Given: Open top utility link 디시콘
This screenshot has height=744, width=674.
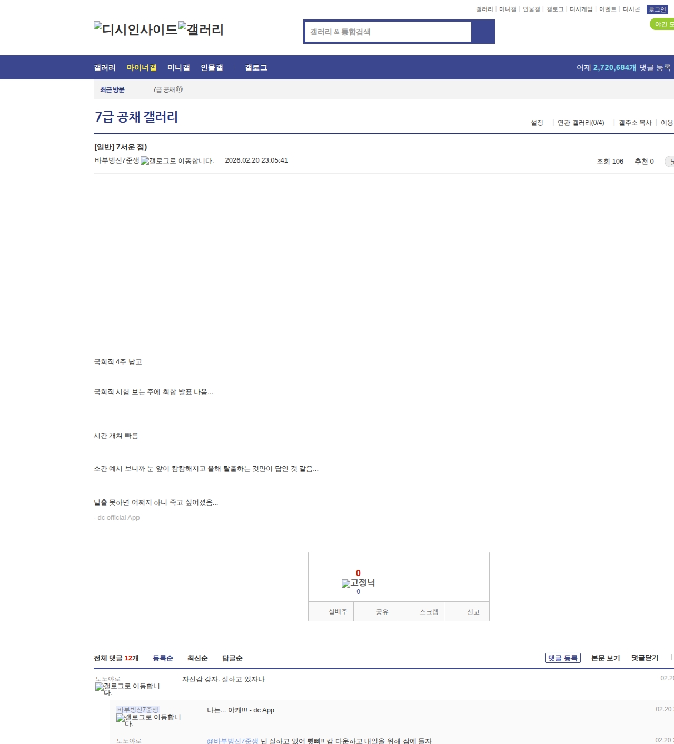Looking at the screenshot, I should (631, 9).
